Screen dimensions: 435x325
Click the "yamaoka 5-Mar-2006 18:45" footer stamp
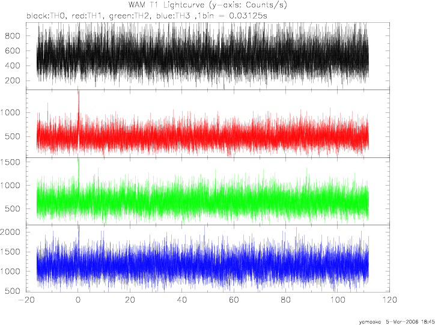(x=397, y=322)
